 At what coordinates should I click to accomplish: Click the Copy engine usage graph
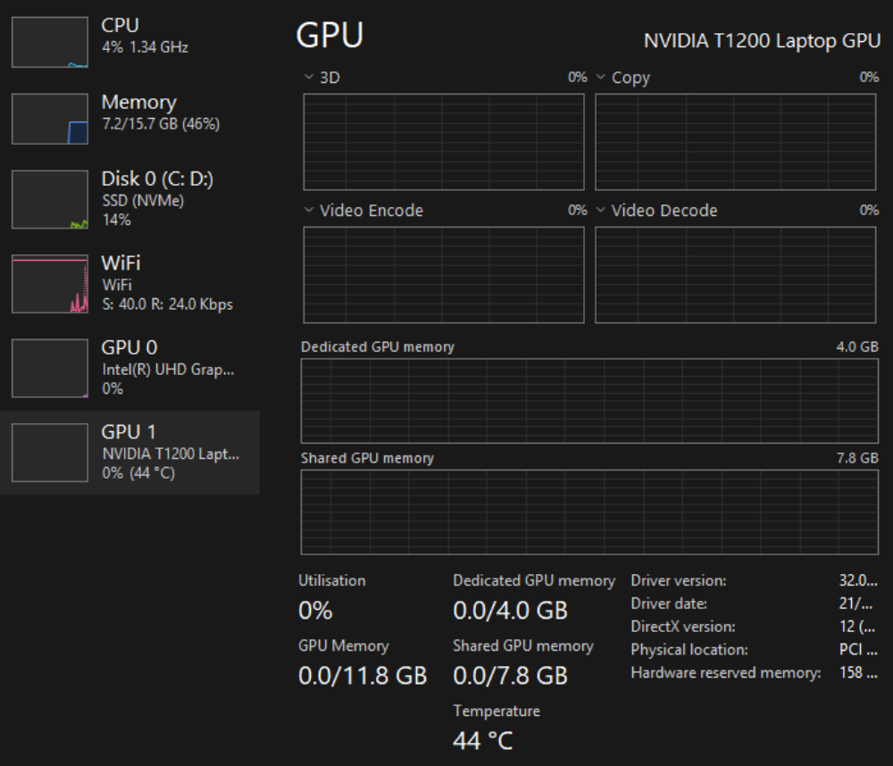(735, 142)
